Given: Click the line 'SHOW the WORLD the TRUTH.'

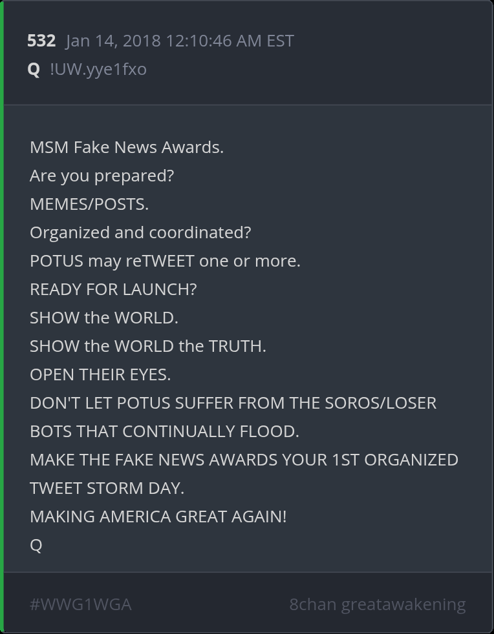Looking at the screenshot, I should 148,346.
